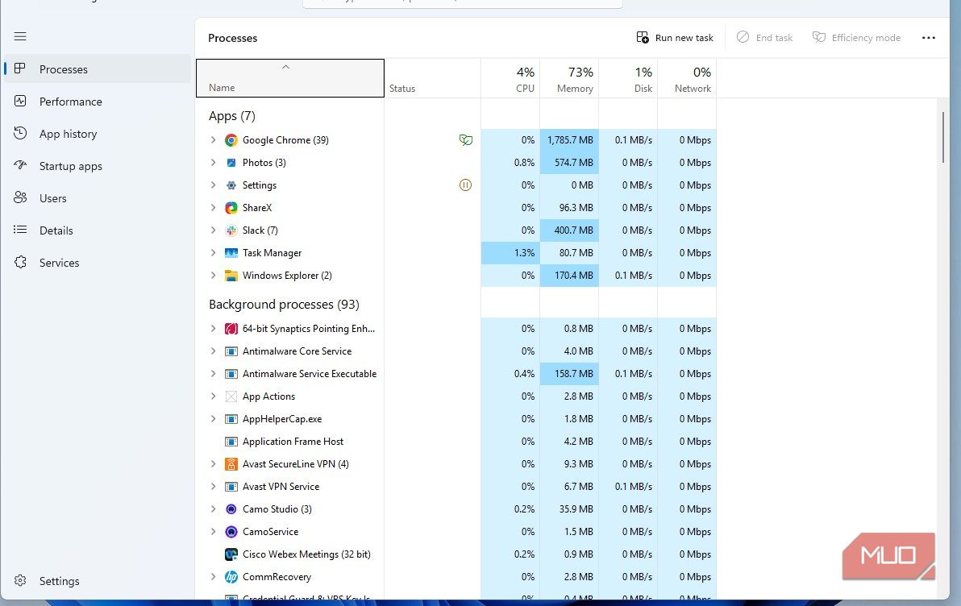Click the ShareX app icon

(x=231, y=209)
